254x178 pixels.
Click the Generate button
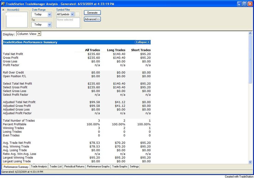pyautogui.click(x=92, y=13)
